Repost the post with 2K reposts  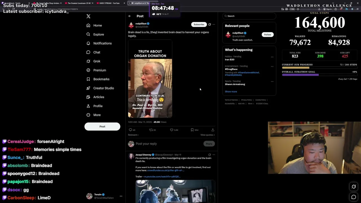tap(151, 130)
